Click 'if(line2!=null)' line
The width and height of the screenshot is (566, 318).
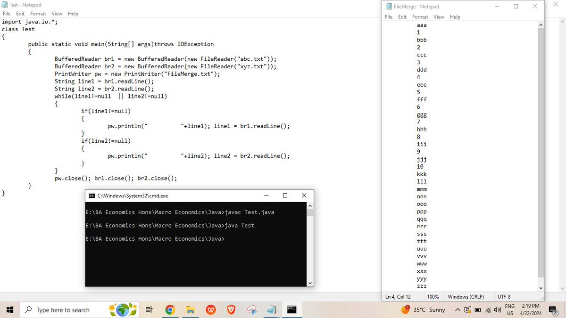[x=106, y=141]
